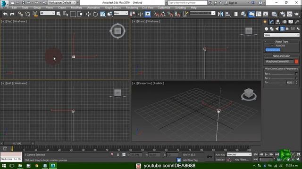The width and height of the screenshot is (302, 169).
Task: Select the Lights category icon
Action: (x=277, y=29)
